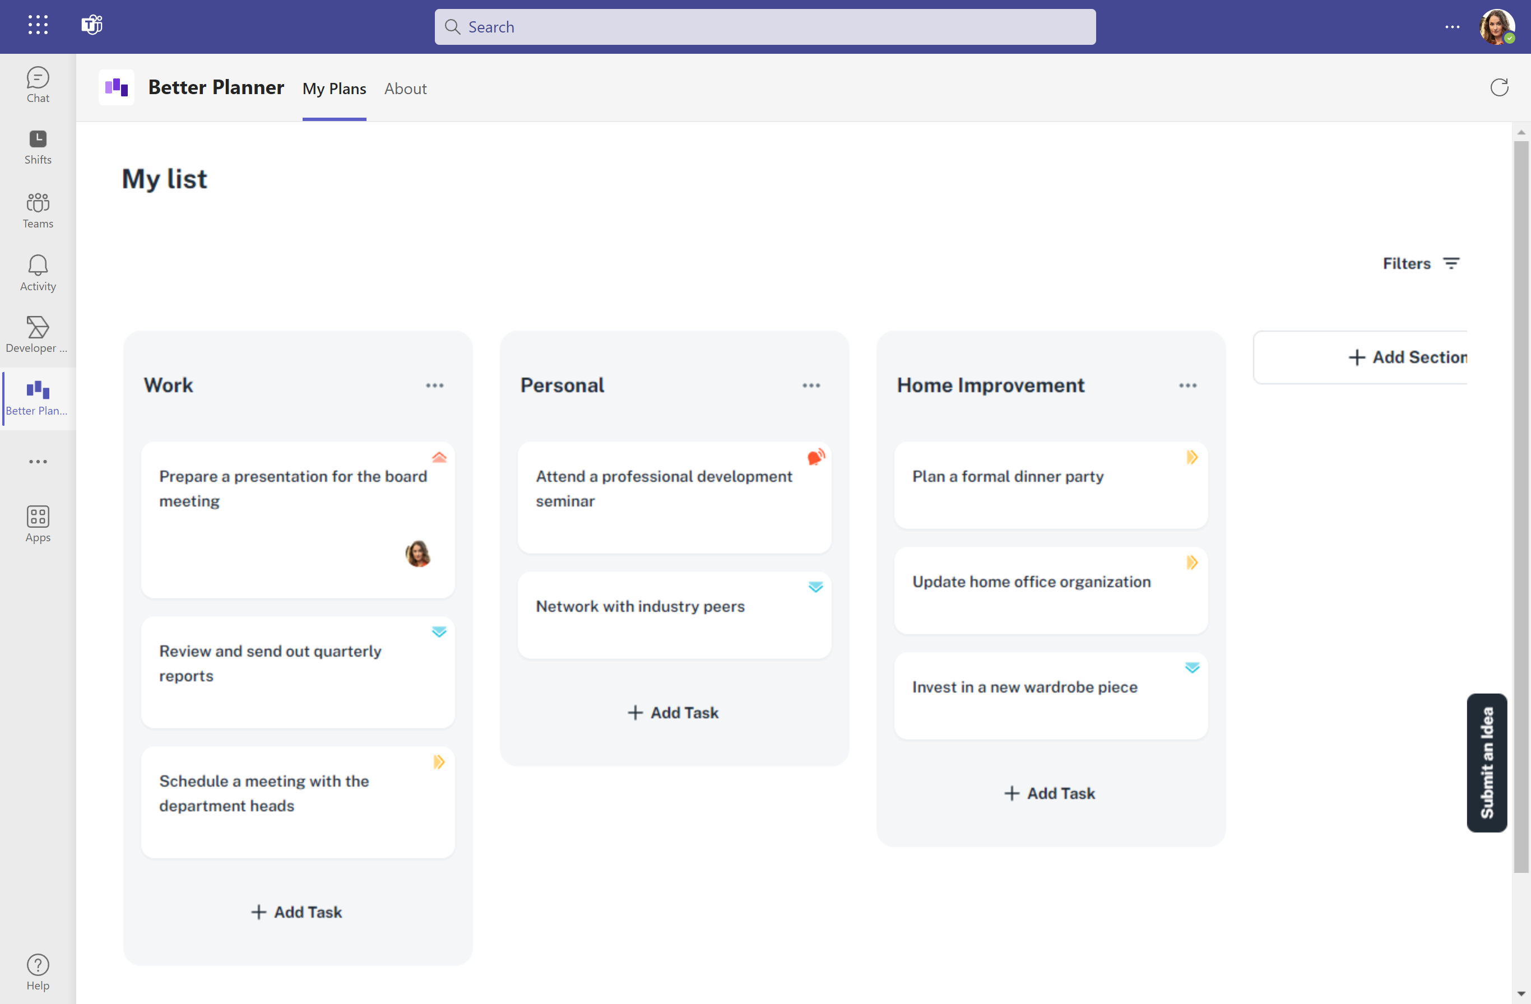
Task: Open the Apps store in sidebar
Action: click(38, 523)
